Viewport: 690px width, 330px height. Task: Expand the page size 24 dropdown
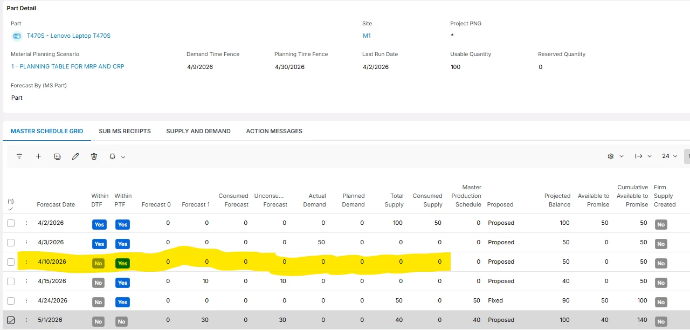click(x=670, y=156)
